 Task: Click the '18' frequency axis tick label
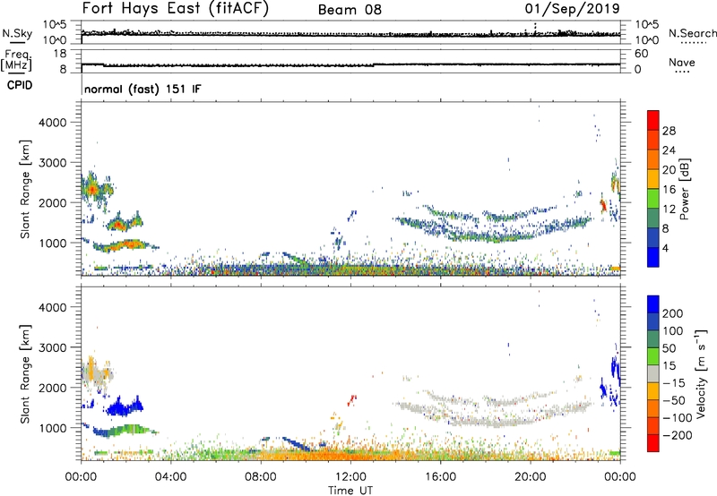(60, 54)
